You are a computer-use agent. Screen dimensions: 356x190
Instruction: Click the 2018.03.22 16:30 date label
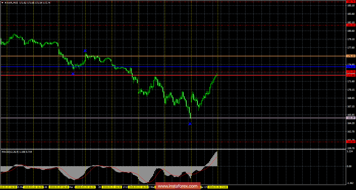138,187
